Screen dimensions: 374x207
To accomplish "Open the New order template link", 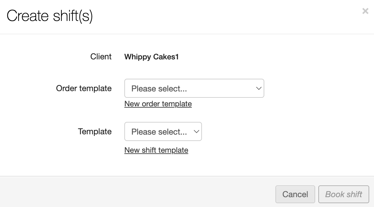I will (158, 104).
